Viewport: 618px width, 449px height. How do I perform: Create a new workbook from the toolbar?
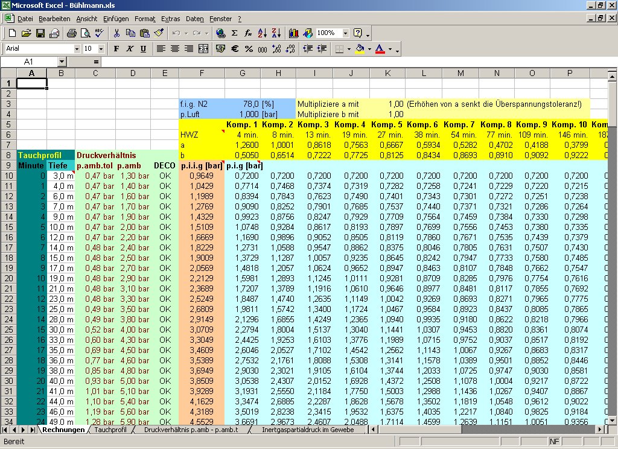[12, 33]
